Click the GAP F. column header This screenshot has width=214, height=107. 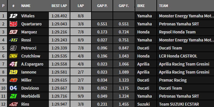(x=123, y=6)
